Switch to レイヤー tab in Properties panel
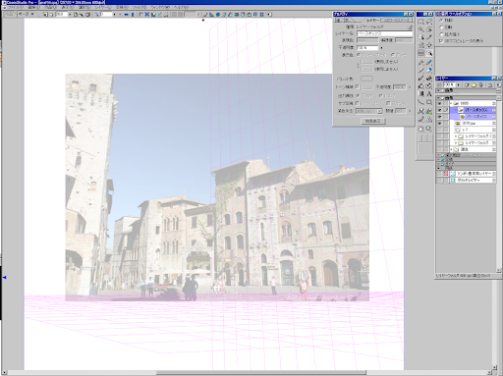This screenshot has height=376, width=503. (x=372, y=21)
